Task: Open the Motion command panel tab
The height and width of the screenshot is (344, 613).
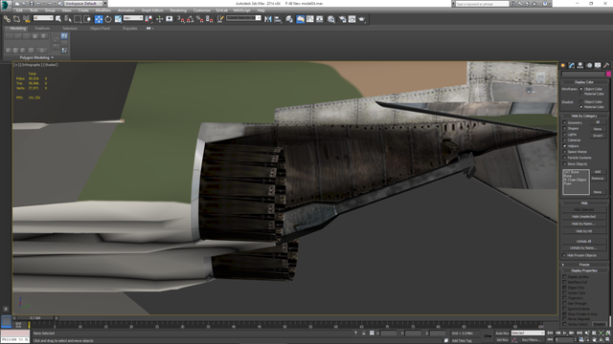Action: click(589, 66)
